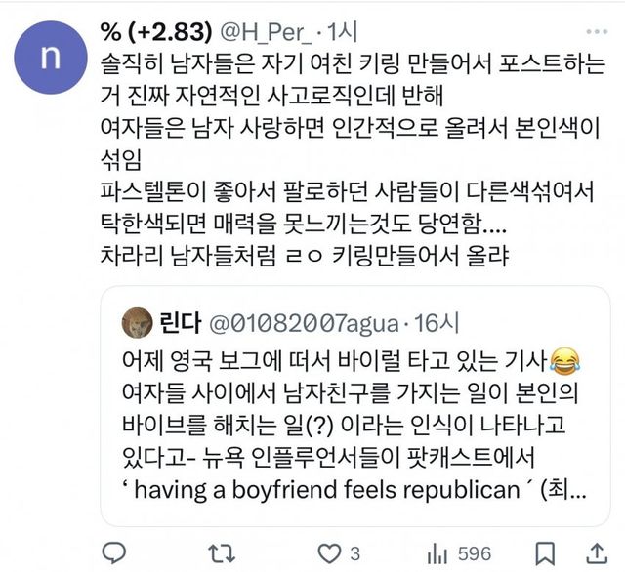This screenshot has width=625, height=572.
Task: Repost this tweet with retweet icon
Action: [224, 552]
